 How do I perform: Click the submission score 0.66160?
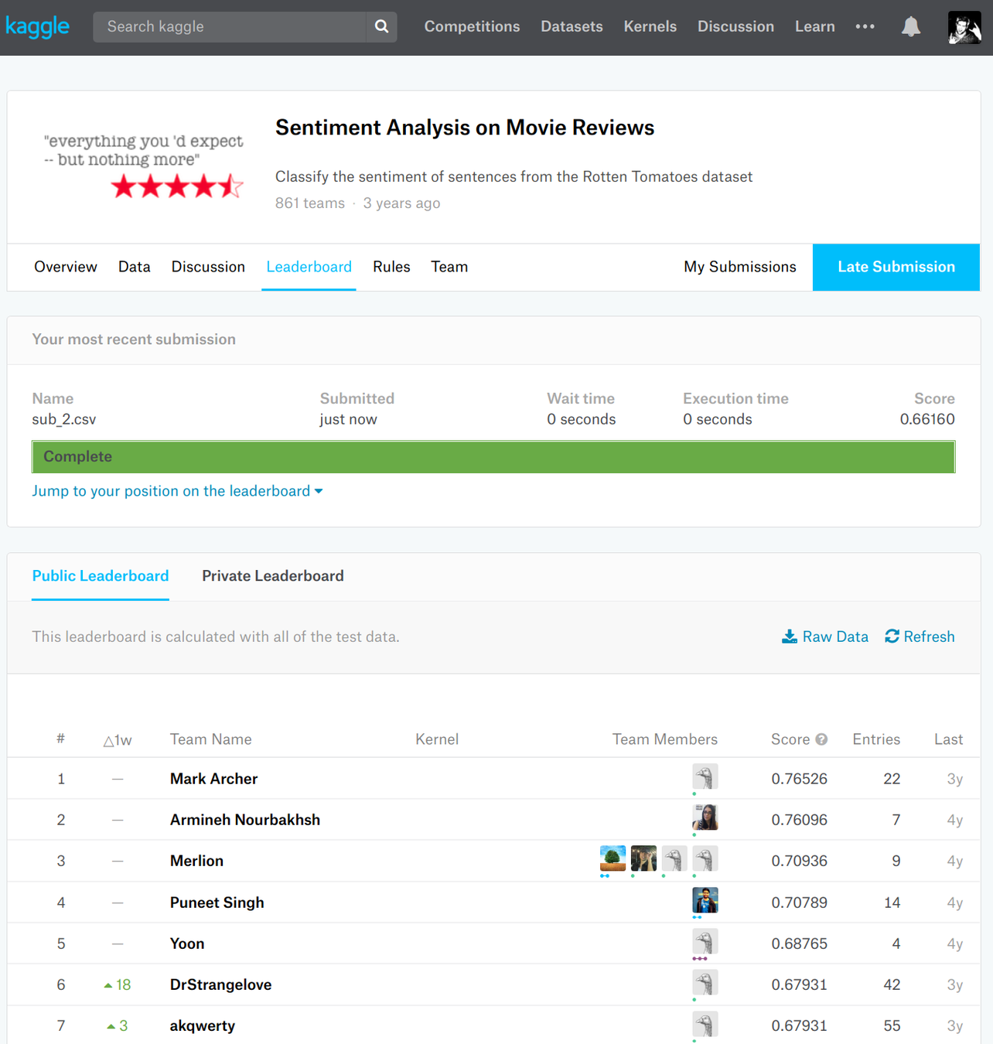click(927, 419)
